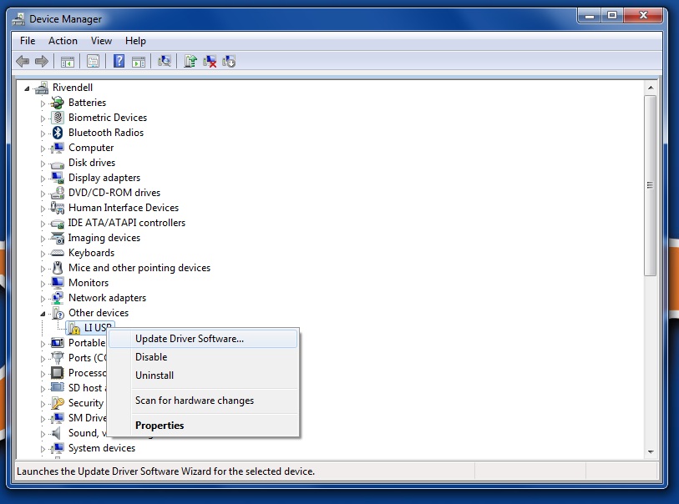Image resolution: width=679 pixels, height=504 pixels.
Task: Click the vertical scrollbar down arrow
Action: click(x=650, y=451)
